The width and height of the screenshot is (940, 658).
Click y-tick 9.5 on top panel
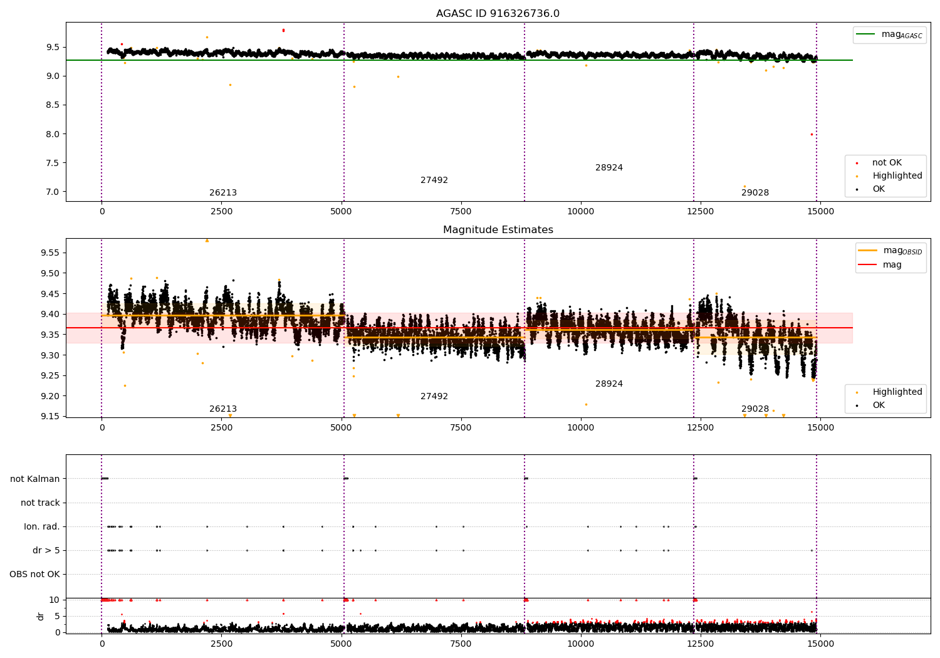click(x=53, y=47)
